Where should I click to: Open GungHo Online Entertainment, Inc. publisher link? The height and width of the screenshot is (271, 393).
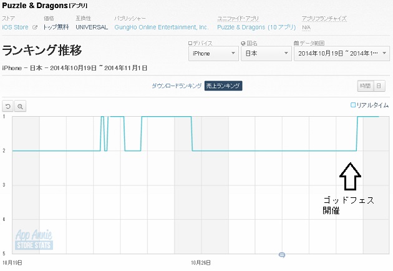tap(162, 27)
